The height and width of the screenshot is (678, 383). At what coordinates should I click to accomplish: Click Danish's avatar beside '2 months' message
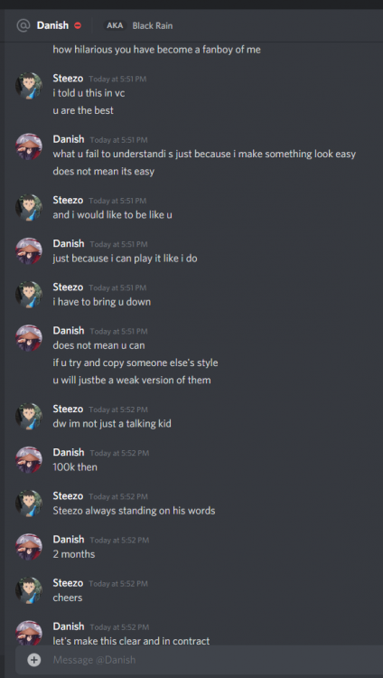pyautogui.click(x=29, y=547)
